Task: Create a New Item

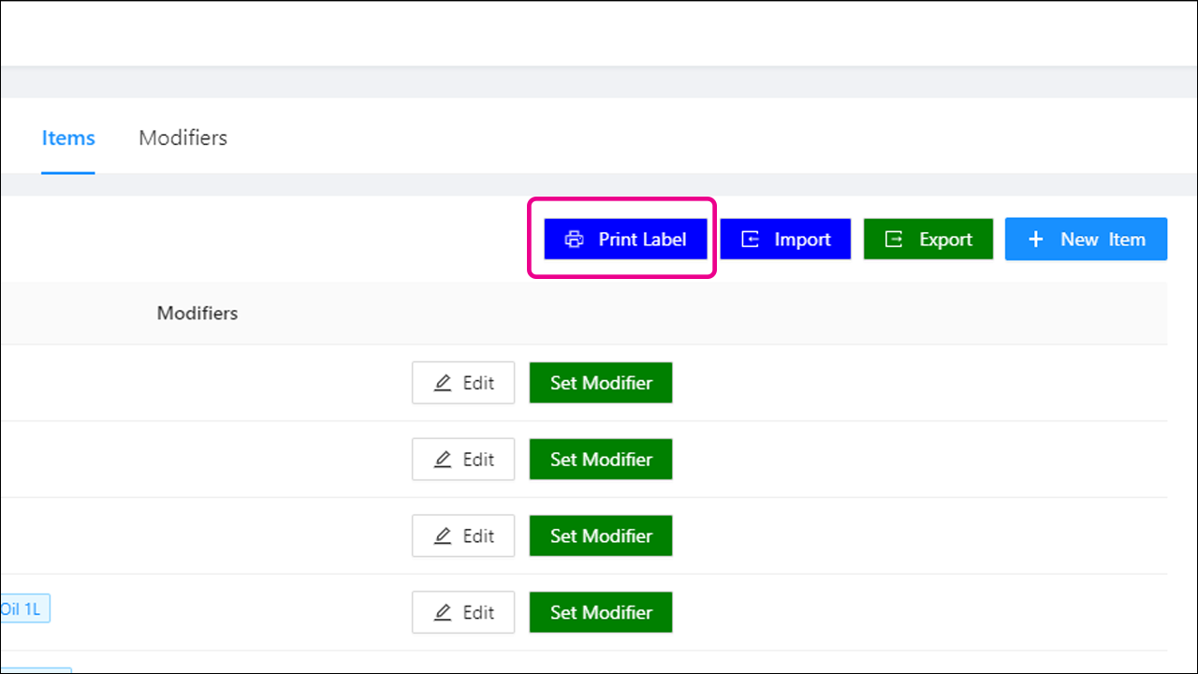Action: point(1086,240)
